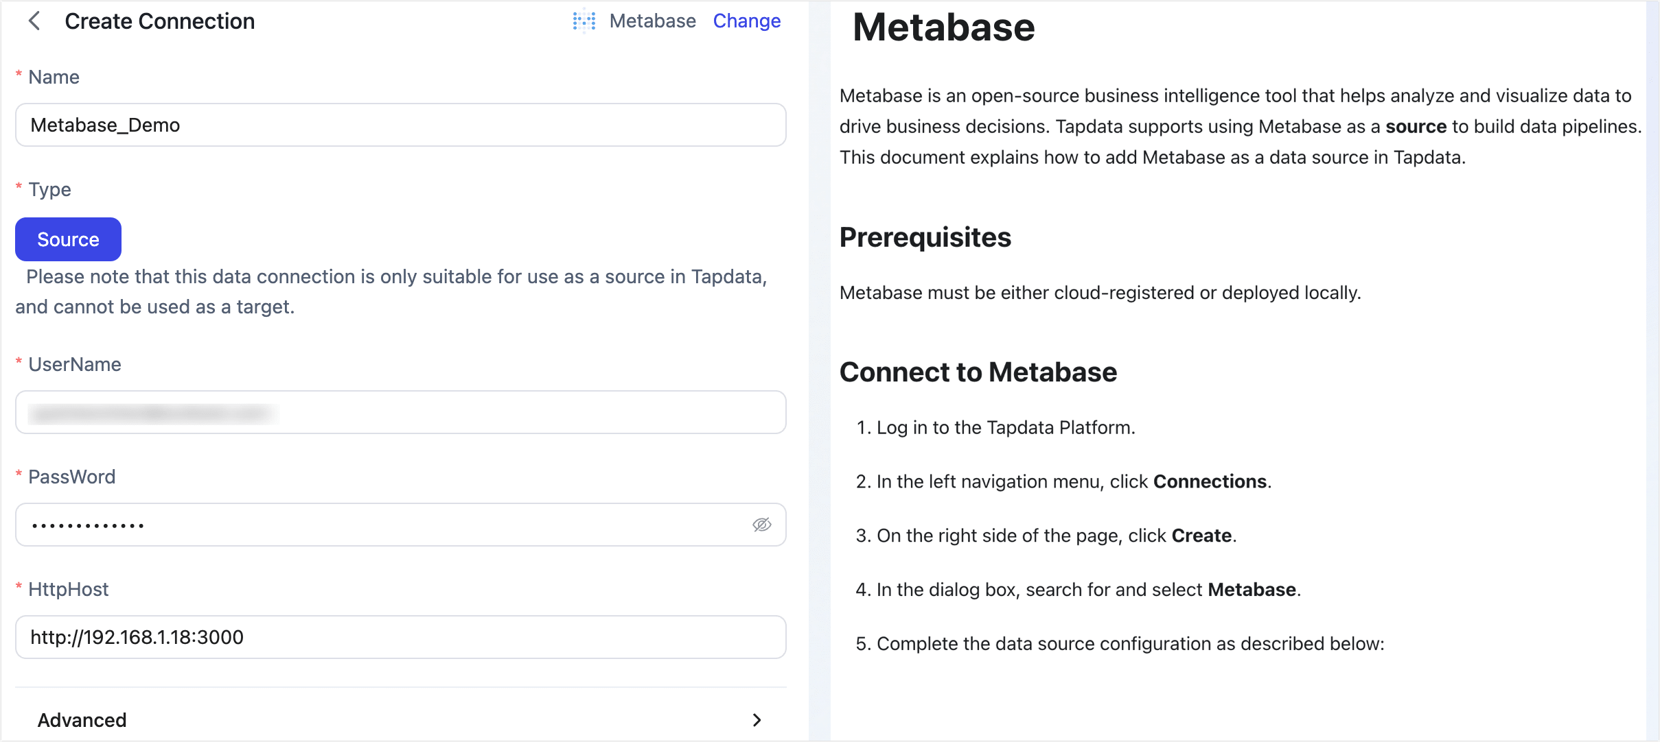Select the Prerequisites section heading
Screen dimensions: 1660x742
(925, 237)
